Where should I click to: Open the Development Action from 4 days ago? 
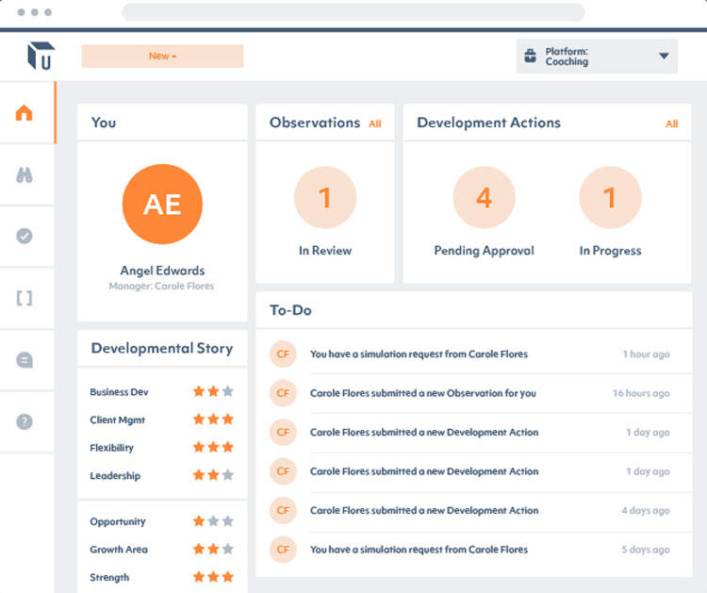coord(424,510)
